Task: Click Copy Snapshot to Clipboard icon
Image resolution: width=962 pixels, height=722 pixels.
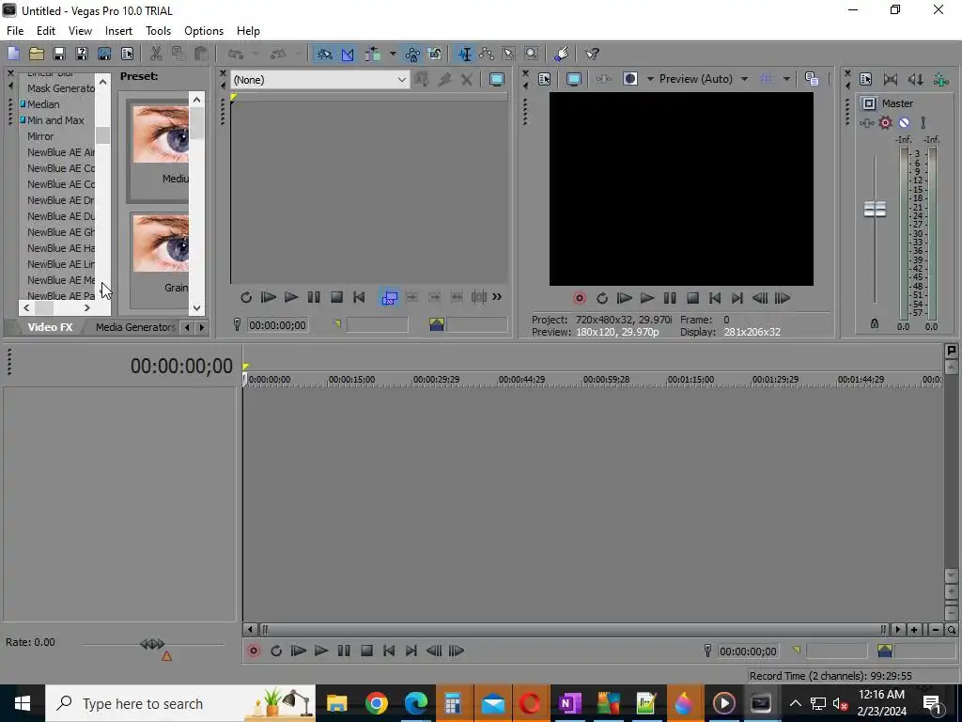Action: tap(812, 79)
